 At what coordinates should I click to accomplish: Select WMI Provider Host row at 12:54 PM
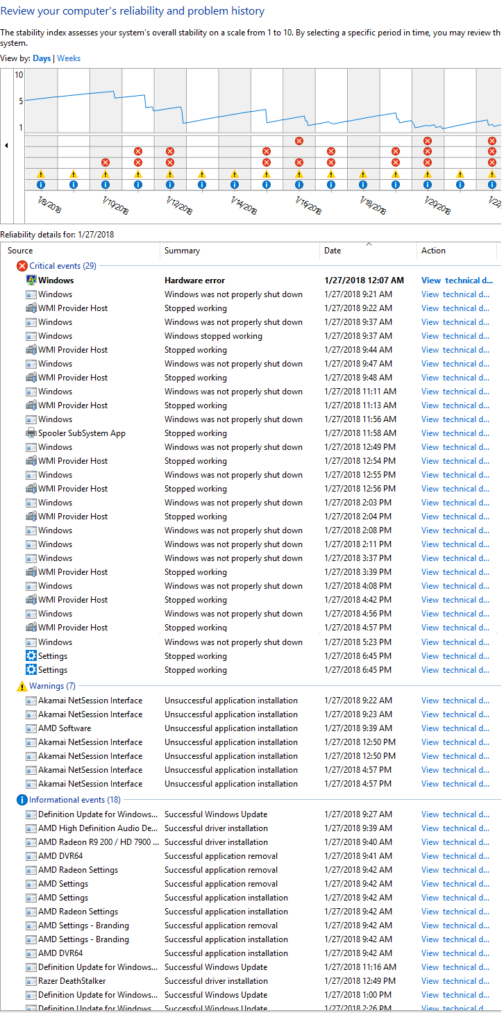pos(251,461)
